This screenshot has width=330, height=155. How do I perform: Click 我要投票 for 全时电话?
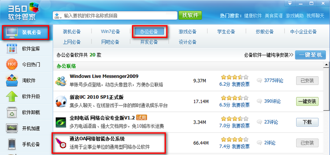(241, 126)
